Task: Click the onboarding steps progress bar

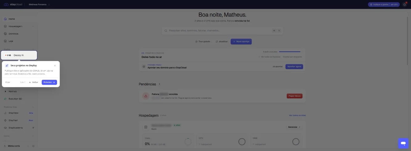Action: pos(290,52)
